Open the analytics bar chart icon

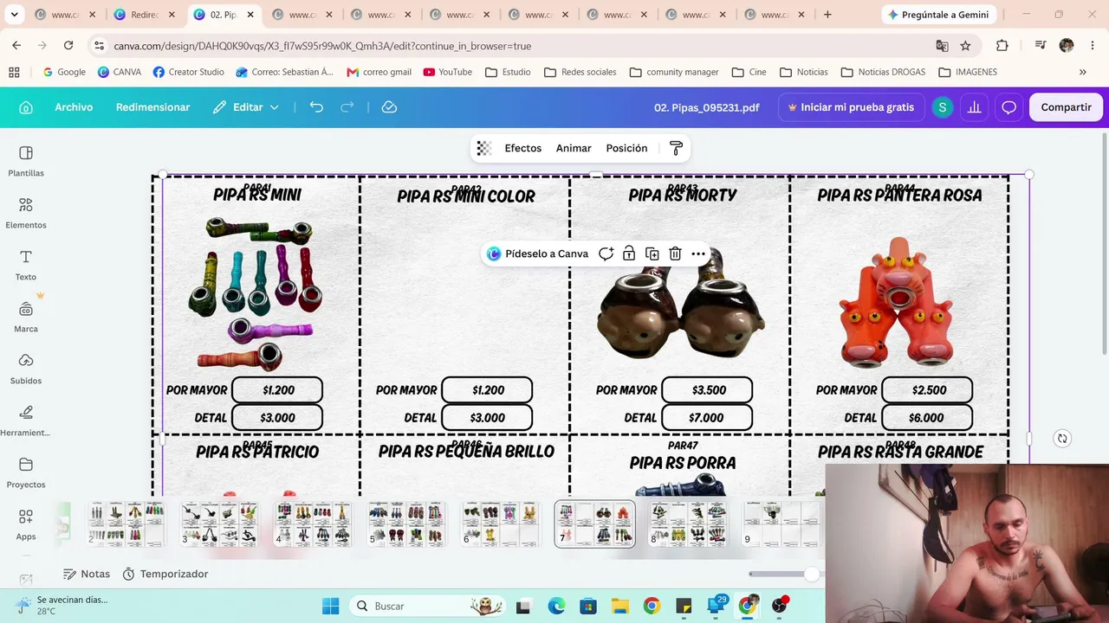[975, 107]
